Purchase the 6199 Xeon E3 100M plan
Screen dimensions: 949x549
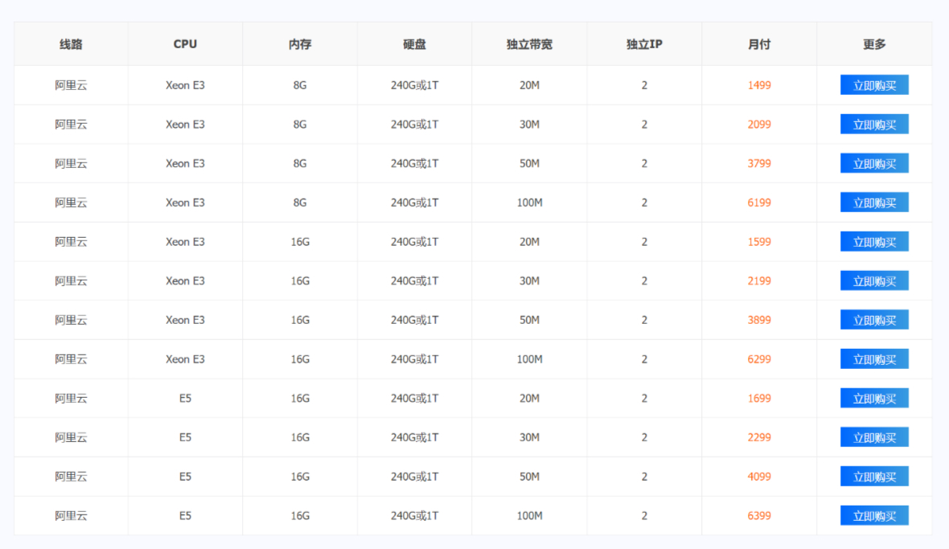pyautogui.click(x=874, y=203)
